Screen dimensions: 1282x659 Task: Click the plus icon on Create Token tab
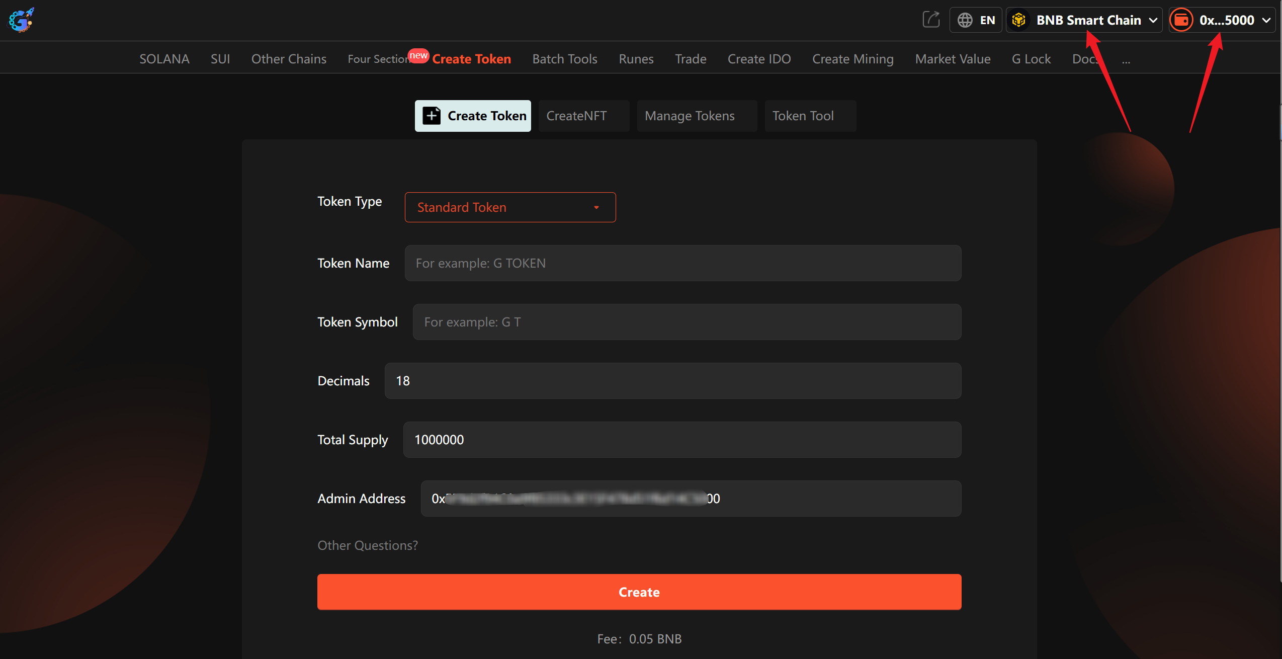[432, 116]
